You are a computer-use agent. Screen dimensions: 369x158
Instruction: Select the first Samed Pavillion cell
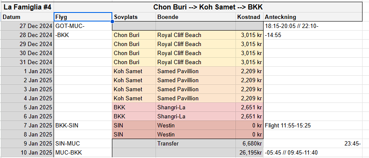point(196,71)
